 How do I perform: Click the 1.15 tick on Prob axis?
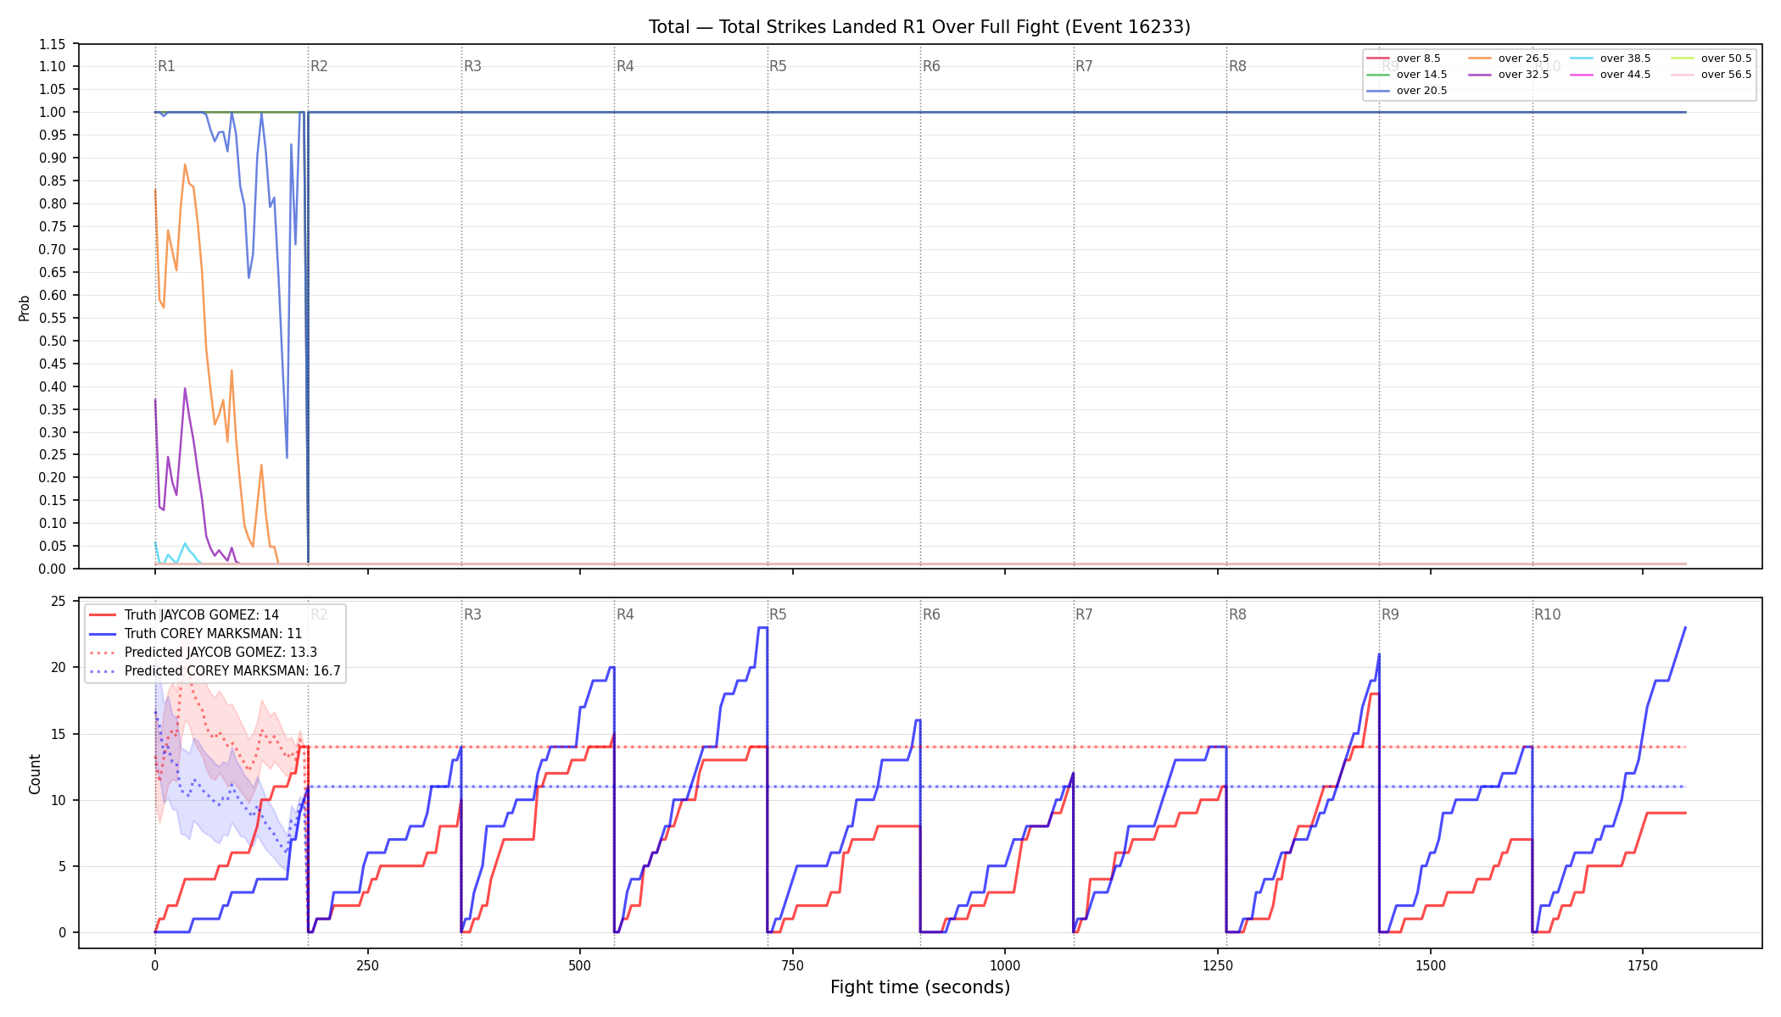click(x=53, y=44)
